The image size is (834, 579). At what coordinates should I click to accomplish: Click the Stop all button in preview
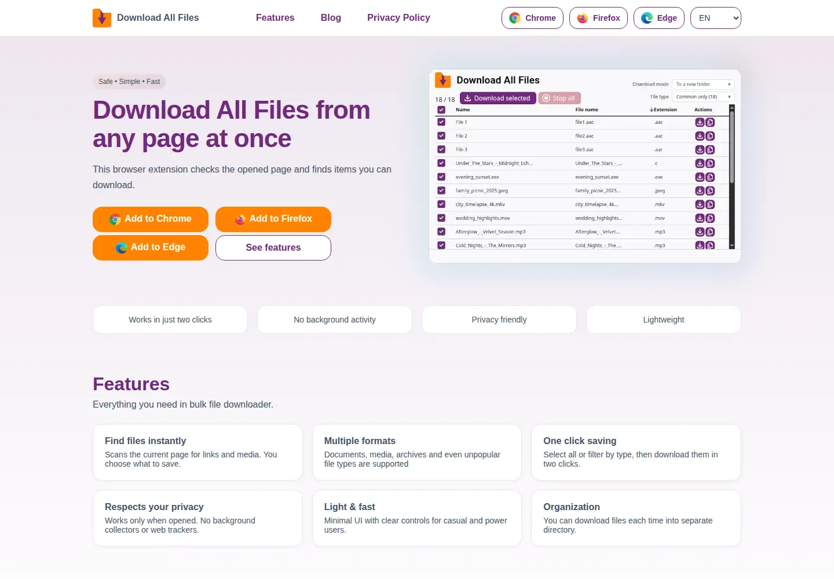[559, 98]
